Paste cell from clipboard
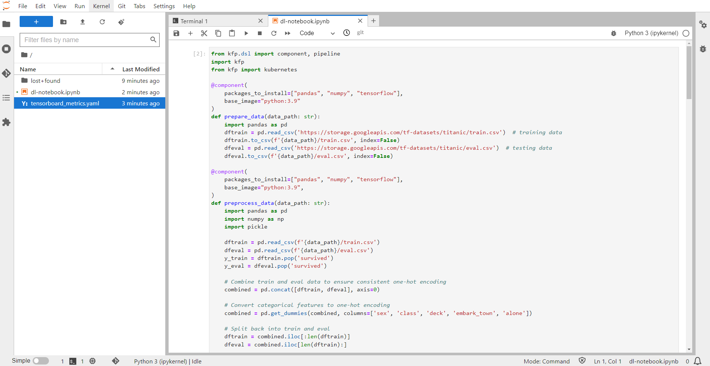The height and width of the screenshot is (366, 710). 232,33
